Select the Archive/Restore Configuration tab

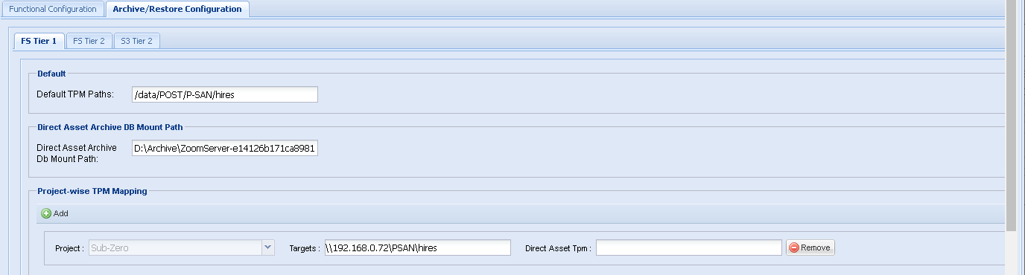pyautogui.click(x=177, y=9)
